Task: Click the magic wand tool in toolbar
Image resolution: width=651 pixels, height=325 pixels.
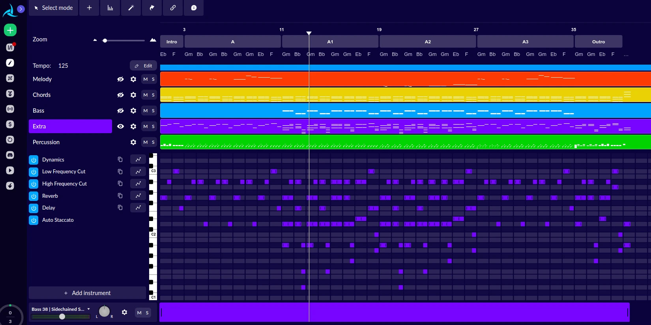Action: coord(131,8)
